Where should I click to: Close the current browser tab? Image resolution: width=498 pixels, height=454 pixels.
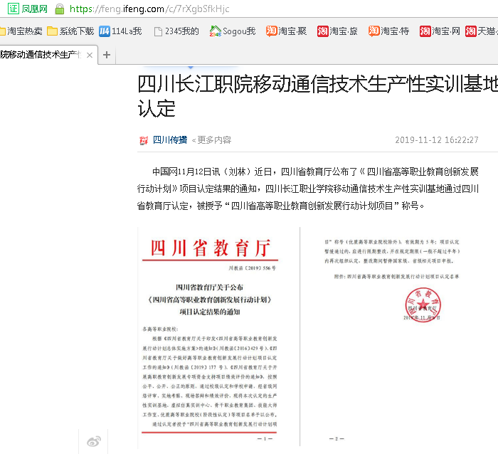point(90,56)
